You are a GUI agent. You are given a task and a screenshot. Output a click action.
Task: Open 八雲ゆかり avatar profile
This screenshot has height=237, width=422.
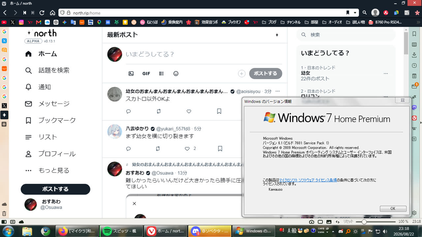tap(115, 132)
